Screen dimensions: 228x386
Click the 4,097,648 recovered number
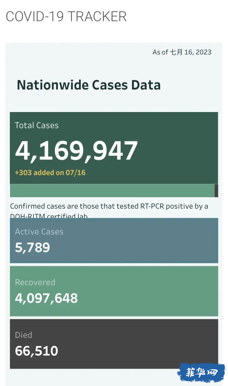46,298
